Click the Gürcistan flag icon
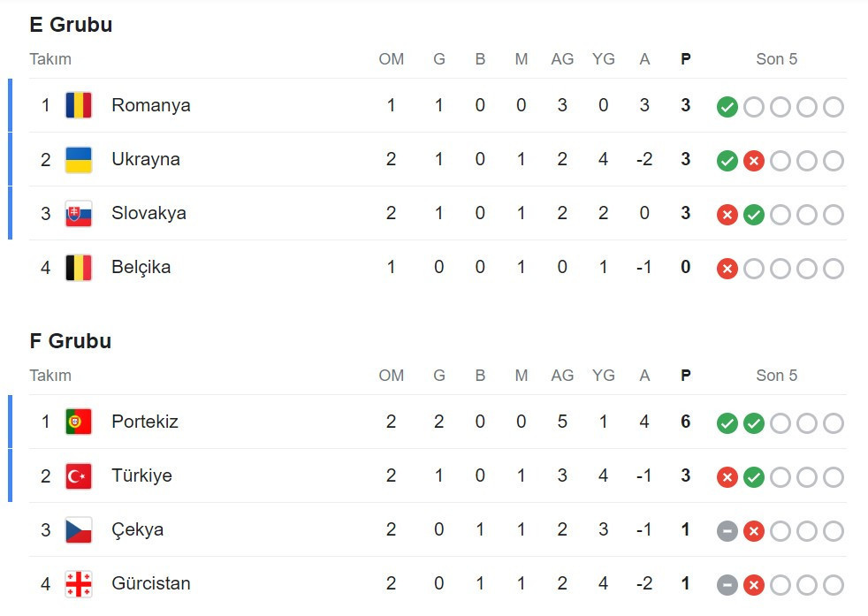Image resolution: width=868 pixels, height=616 pixels. coord(78,583)
